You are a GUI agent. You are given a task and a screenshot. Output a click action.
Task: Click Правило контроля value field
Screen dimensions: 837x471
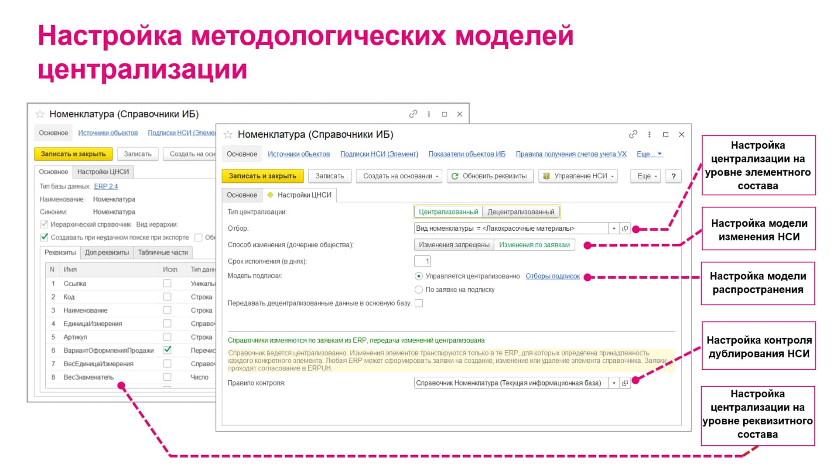(x=512, y=383)
